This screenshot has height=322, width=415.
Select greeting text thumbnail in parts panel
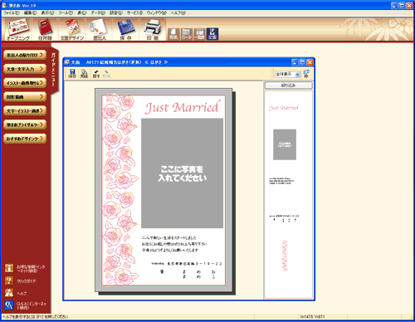click(x=282, y=181)
